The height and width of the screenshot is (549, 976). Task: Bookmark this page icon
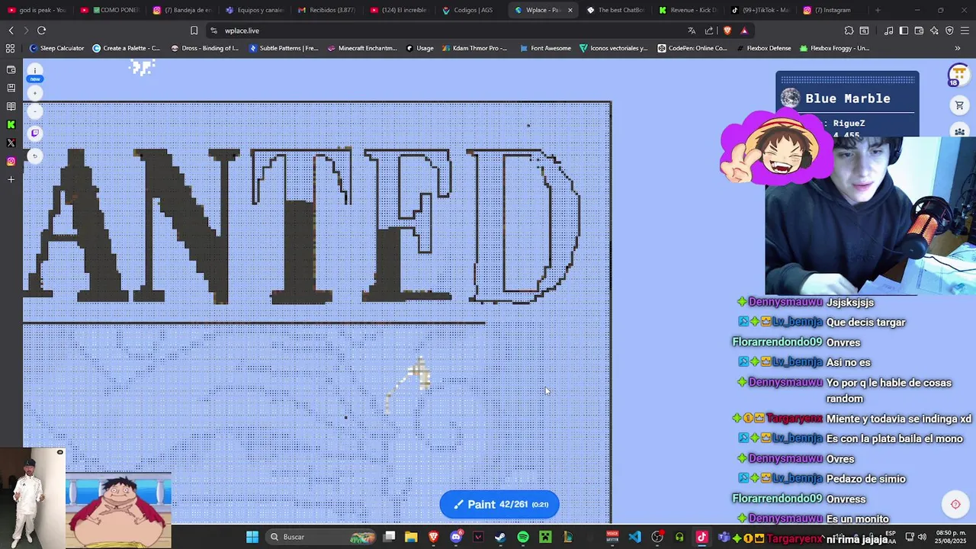(194, 30)
